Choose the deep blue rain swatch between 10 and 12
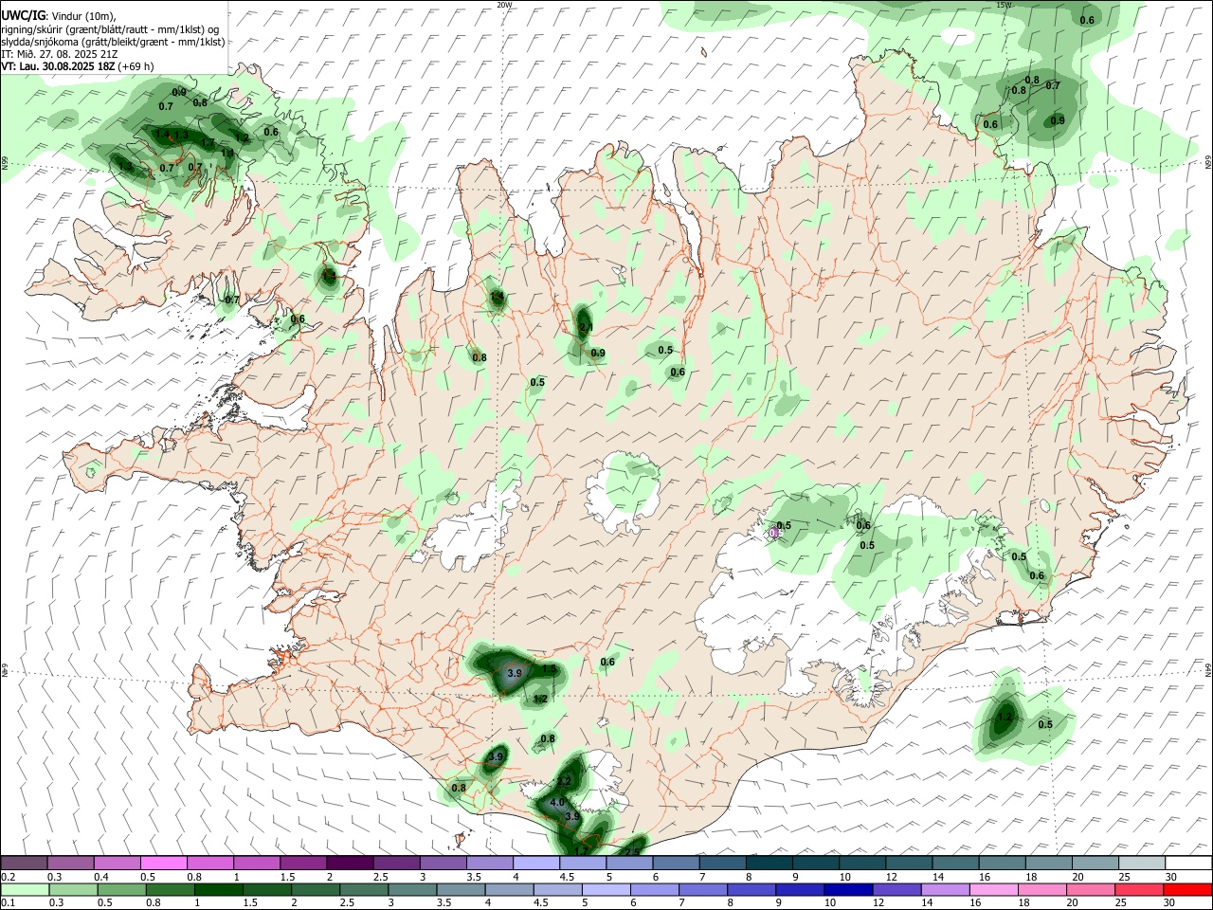1213x910 pixels. 848,889
